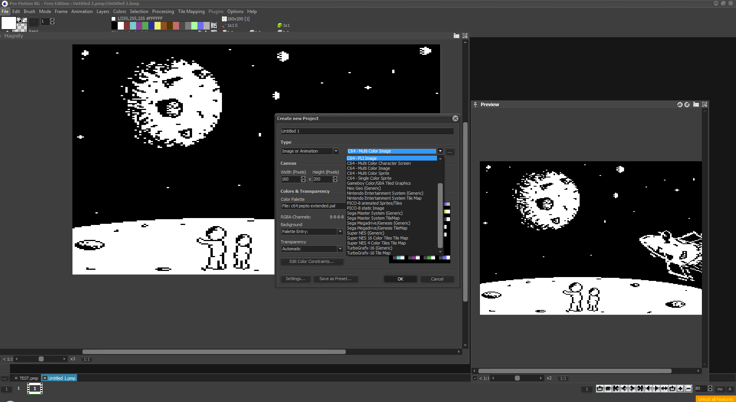This screenshot has width=736, height=402.
Task: Click the green 1x1 grid indicator icon
Action: pyautogui.click(x=280, y=25)
